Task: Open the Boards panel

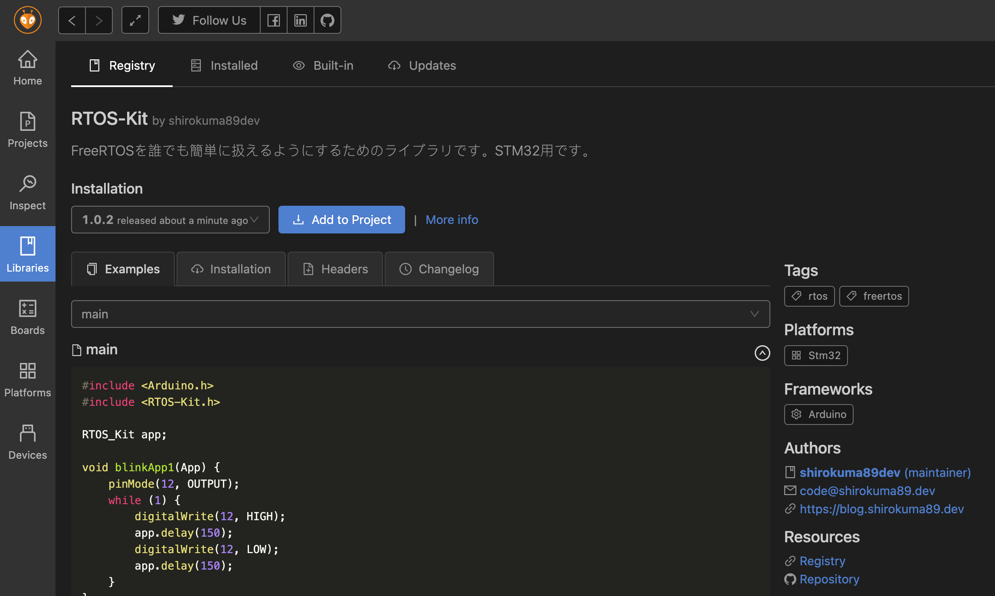Action: [27, 317]
